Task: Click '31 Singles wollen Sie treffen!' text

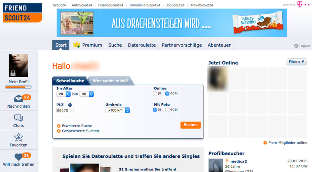Action: point(147,169)
